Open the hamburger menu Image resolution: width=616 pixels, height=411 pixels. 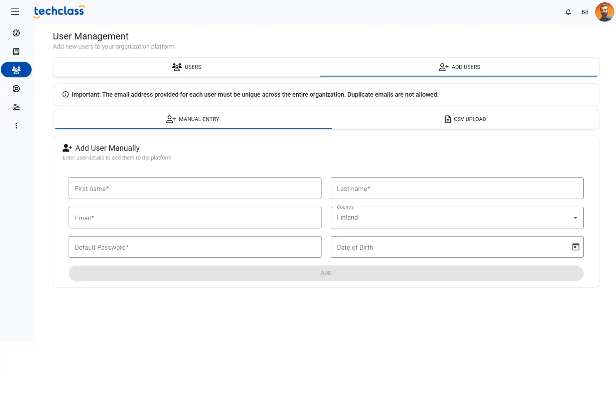click(x=15, y=12)
